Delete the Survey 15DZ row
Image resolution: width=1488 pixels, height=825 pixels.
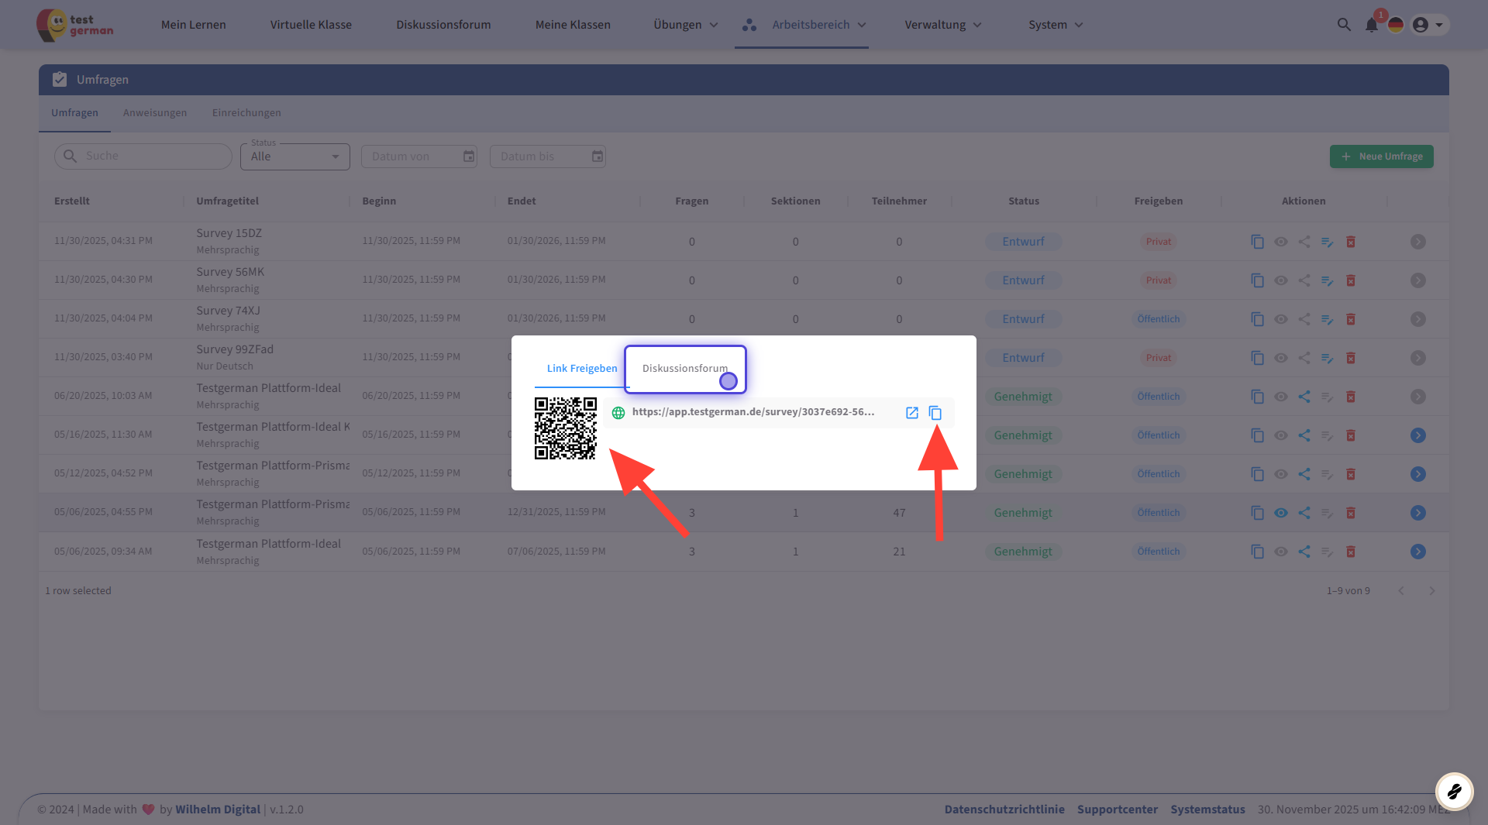(1351, 242)
